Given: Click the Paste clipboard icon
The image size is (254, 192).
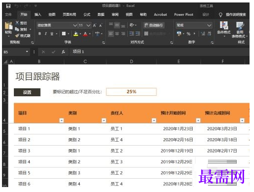Looking at the screenshot, I should (x=8, y=26).
